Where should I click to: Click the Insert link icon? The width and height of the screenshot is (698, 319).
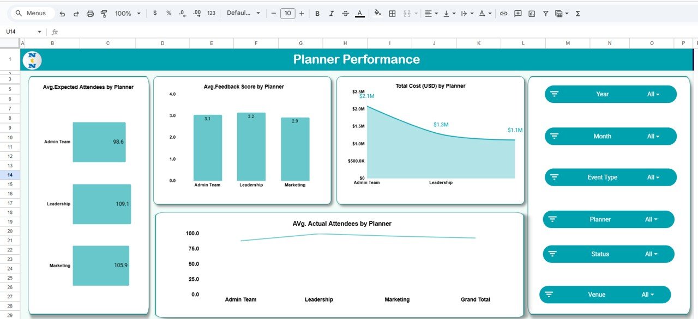[504, 13]
